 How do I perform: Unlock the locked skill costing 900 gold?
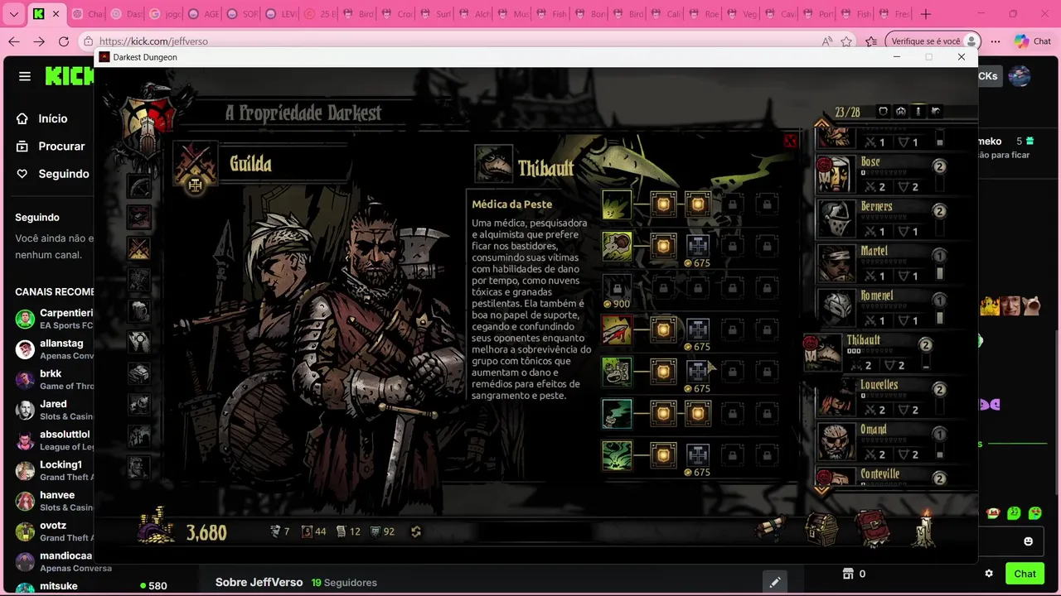pos(617,286)
